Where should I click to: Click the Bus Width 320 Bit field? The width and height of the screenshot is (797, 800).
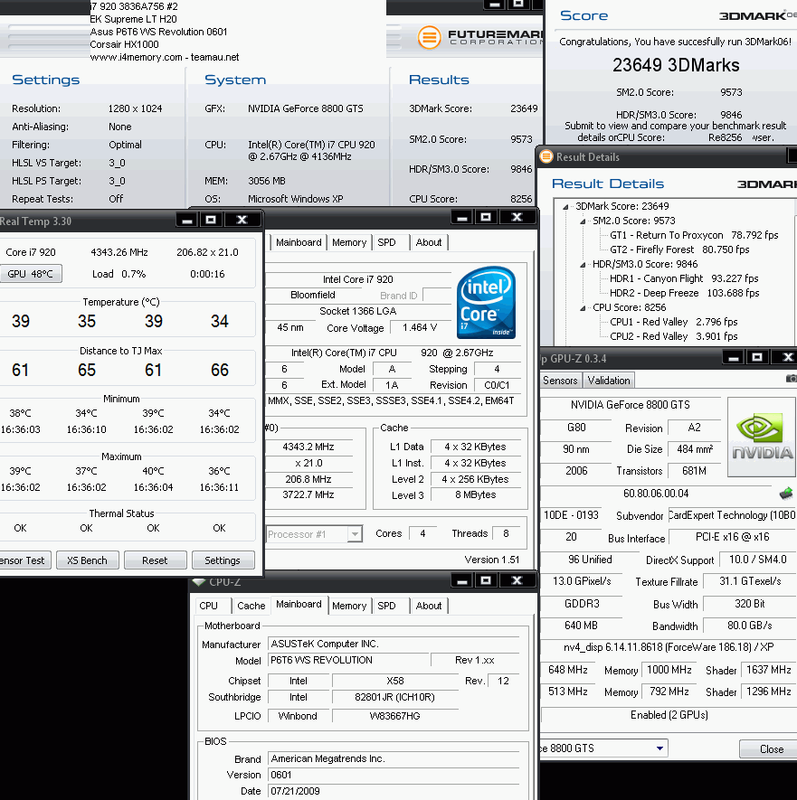pyautogui.click(x=749, y=604)
